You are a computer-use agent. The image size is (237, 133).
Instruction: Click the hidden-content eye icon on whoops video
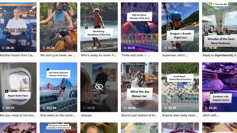point(99,87)
